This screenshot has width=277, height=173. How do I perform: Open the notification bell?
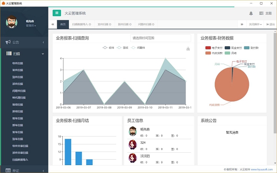coord(251,13)
